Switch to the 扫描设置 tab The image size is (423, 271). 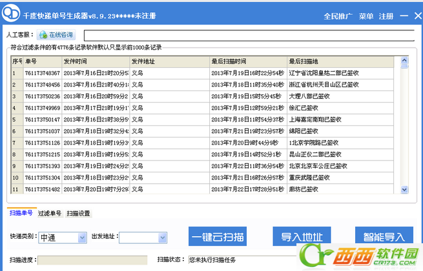[x=78, y=214]
